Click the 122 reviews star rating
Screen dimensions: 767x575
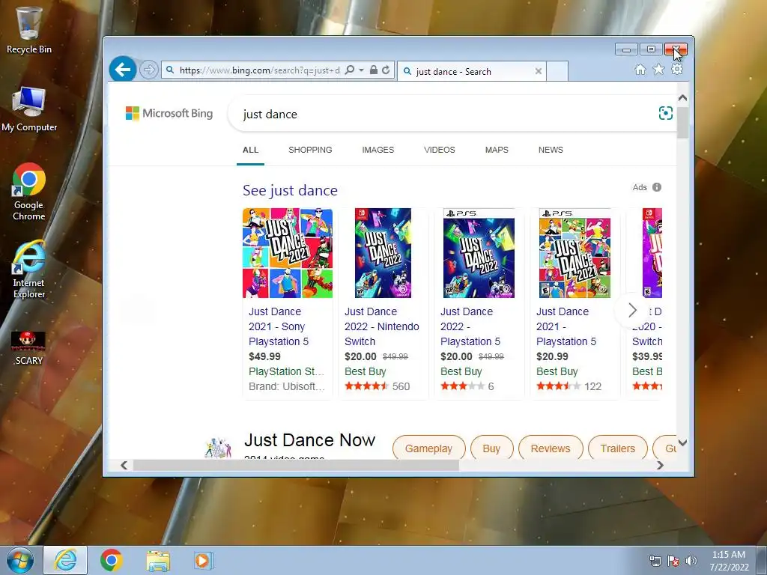569,386
